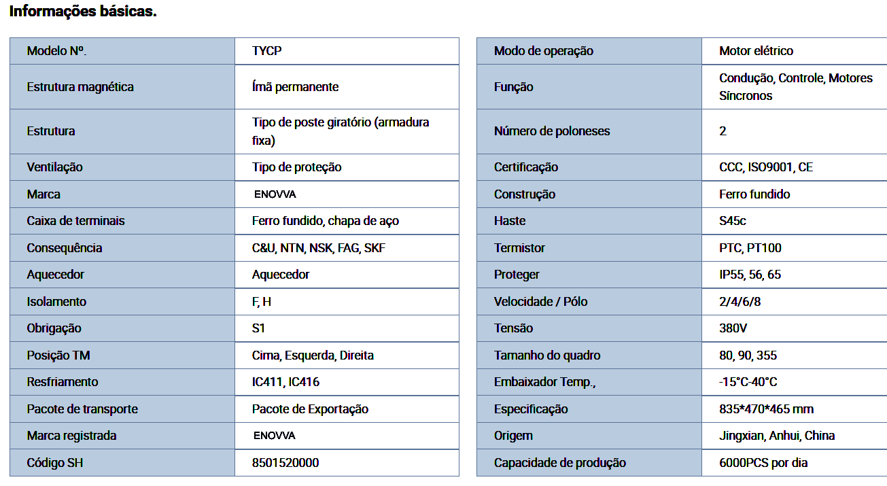Select the 'Motor elétrico' value cell

[x=756, y=51]
